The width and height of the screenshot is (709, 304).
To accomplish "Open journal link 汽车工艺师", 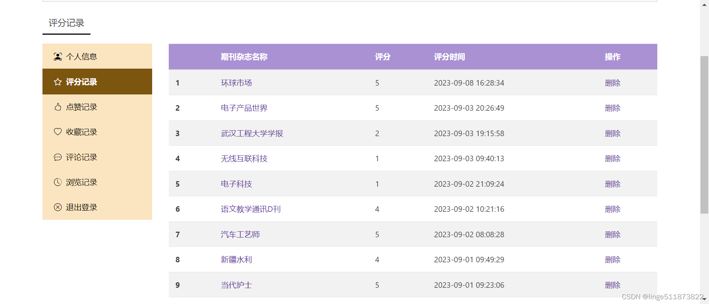I will tap(240, 235).
